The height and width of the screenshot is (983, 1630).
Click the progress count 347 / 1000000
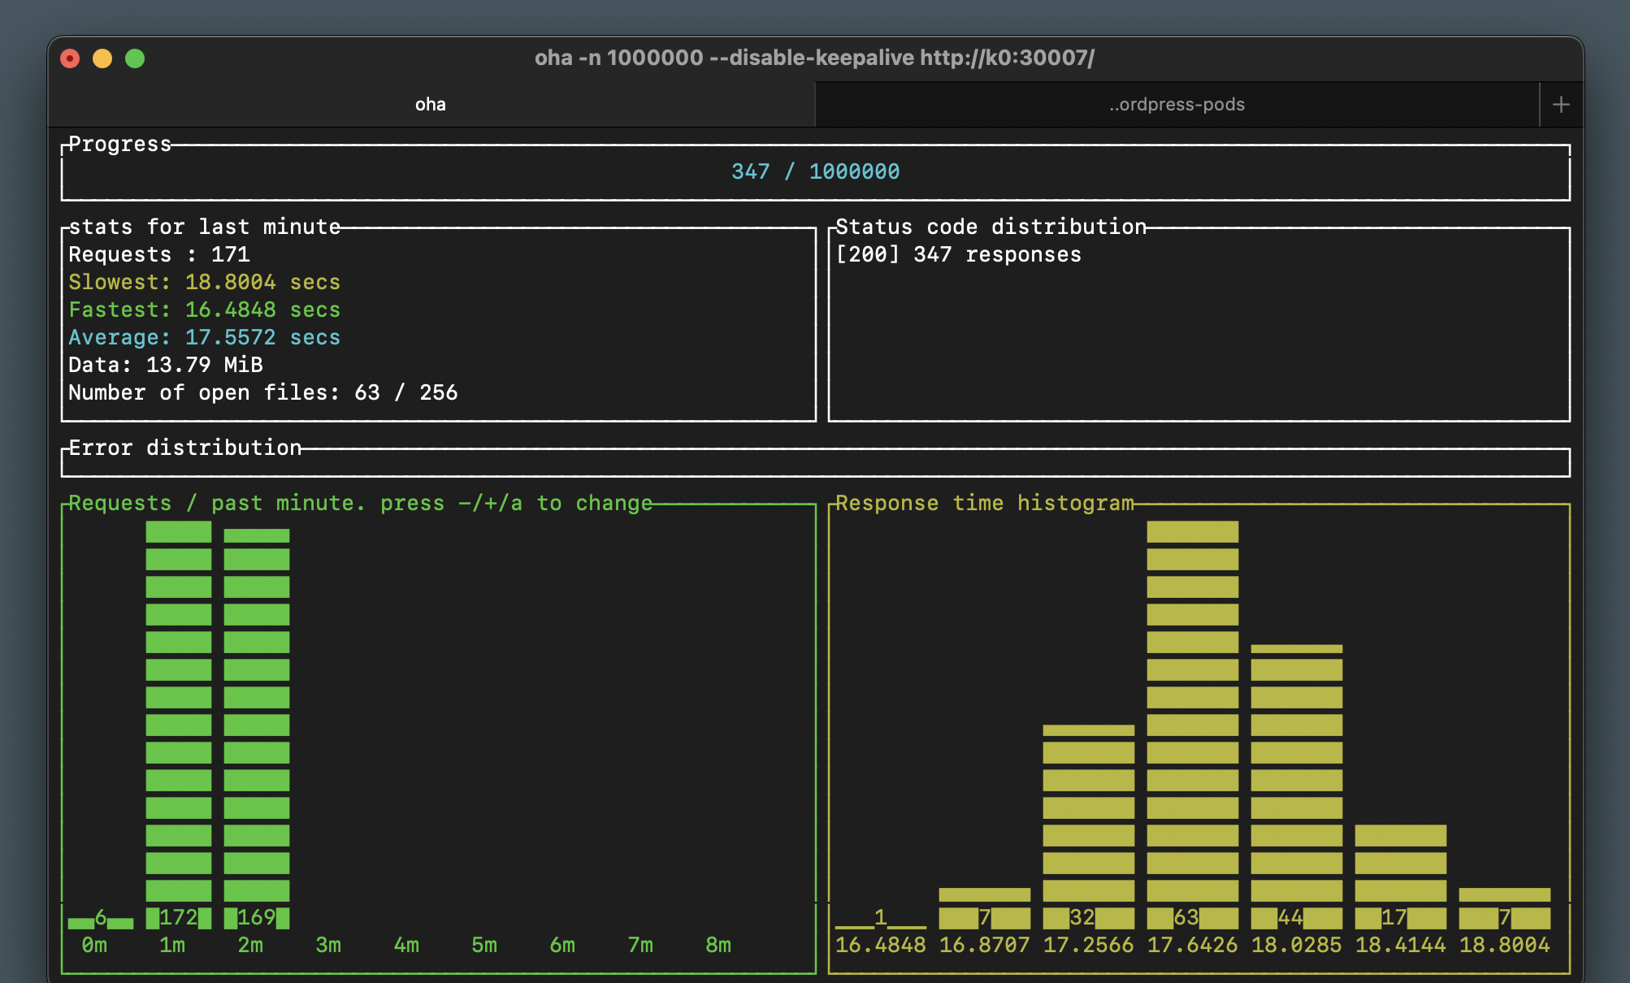(x=815, y=171)
